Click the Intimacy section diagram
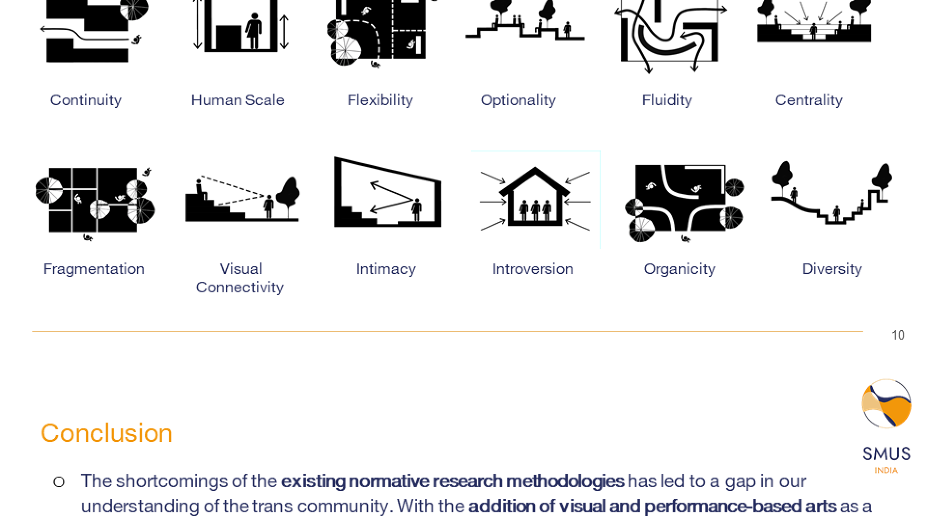 387,193
